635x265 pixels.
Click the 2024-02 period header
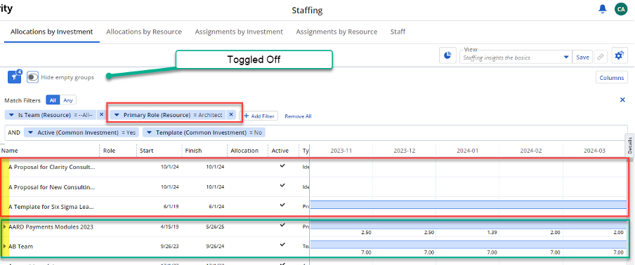[531, 151]
